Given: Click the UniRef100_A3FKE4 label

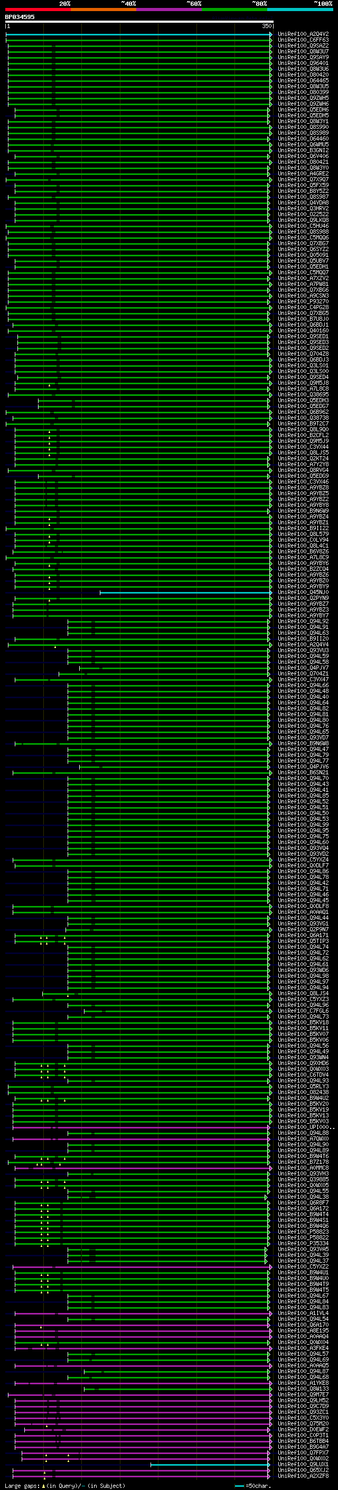Looking at the screenshot, I should pyautogui.click(x=303, y=1348).
